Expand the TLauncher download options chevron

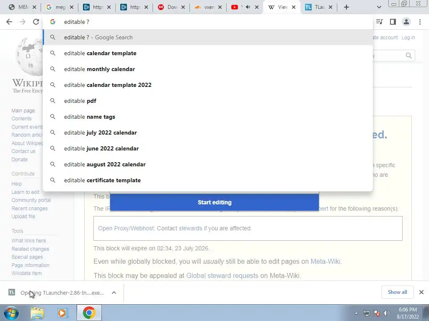point(114,293)
